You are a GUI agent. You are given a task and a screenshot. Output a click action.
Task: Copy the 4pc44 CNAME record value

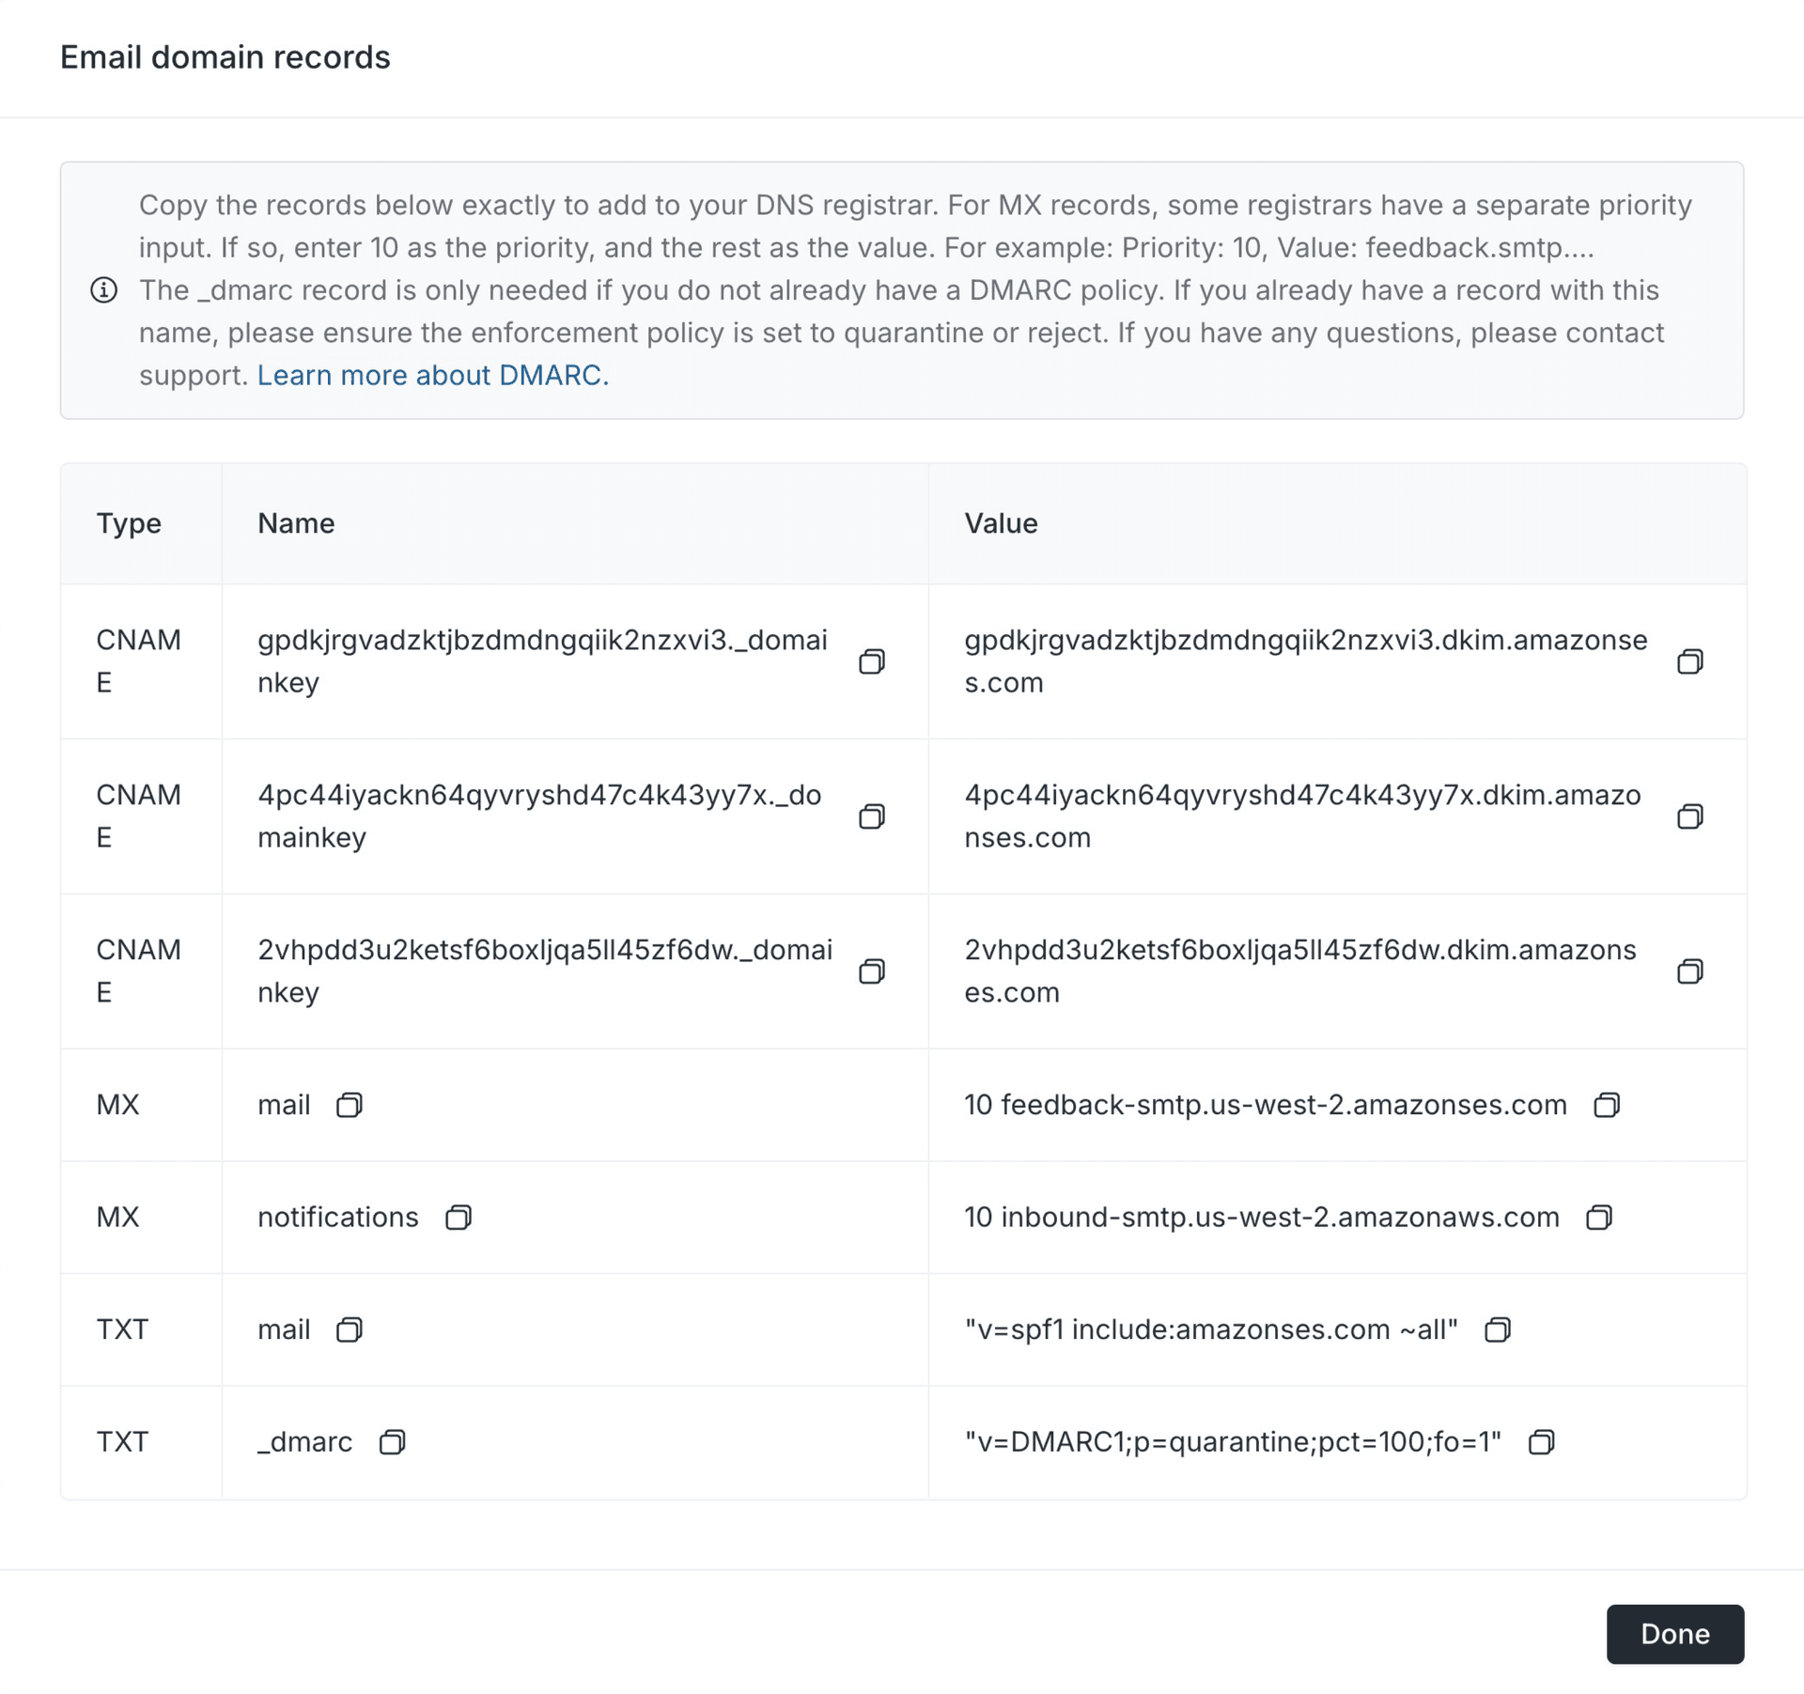pyautogui.click(x=1691, y=816)
